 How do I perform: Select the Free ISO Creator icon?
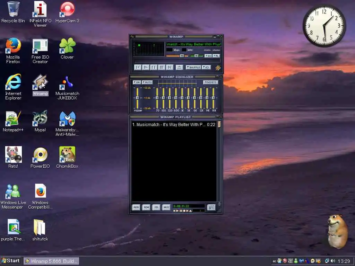(x=40, y=51)
